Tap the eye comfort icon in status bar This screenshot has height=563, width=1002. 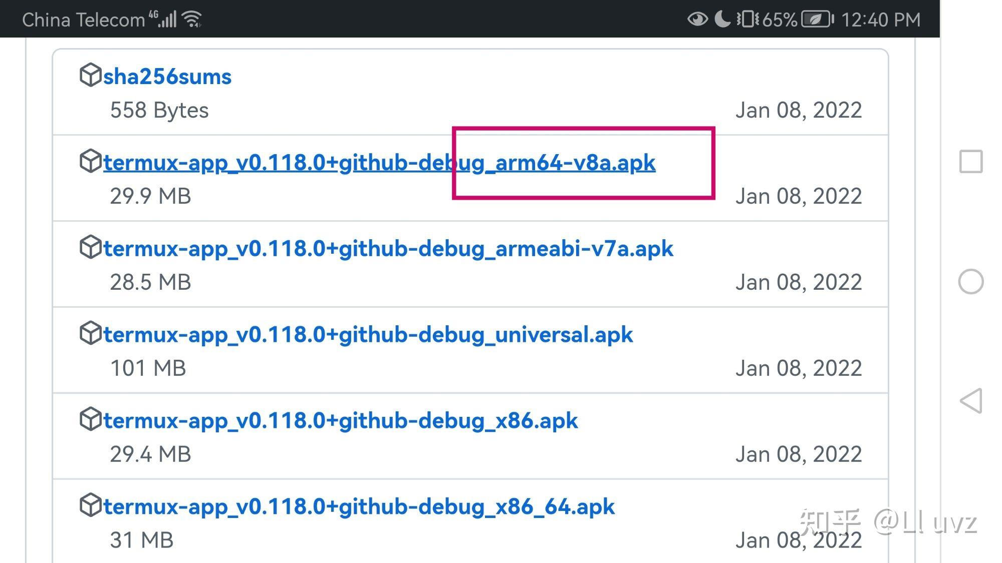click(x=697, y=20)
